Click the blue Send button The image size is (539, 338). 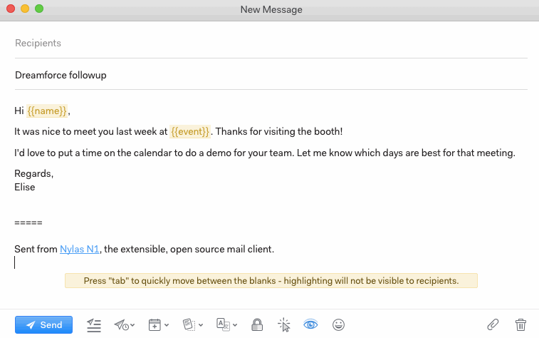click(43, 324)
